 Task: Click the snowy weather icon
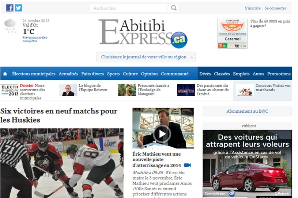point(10,26)
